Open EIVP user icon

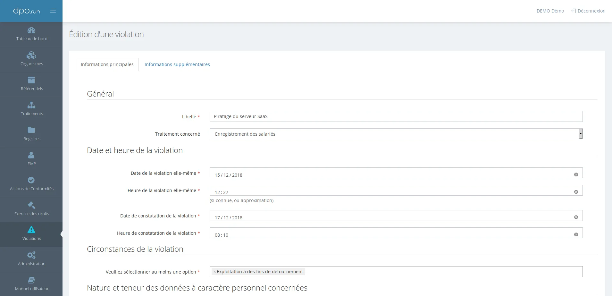pyautogui.click(x=31, y=155)
